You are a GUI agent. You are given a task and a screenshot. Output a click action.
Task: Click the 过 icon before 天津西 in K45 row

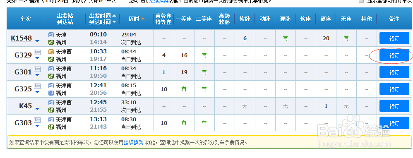pyautogui.click(x=51, y=103)
